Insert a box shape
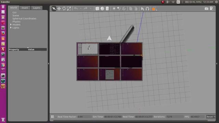The width and height of the screenshot is (219, 123). (x=97, y=9)
